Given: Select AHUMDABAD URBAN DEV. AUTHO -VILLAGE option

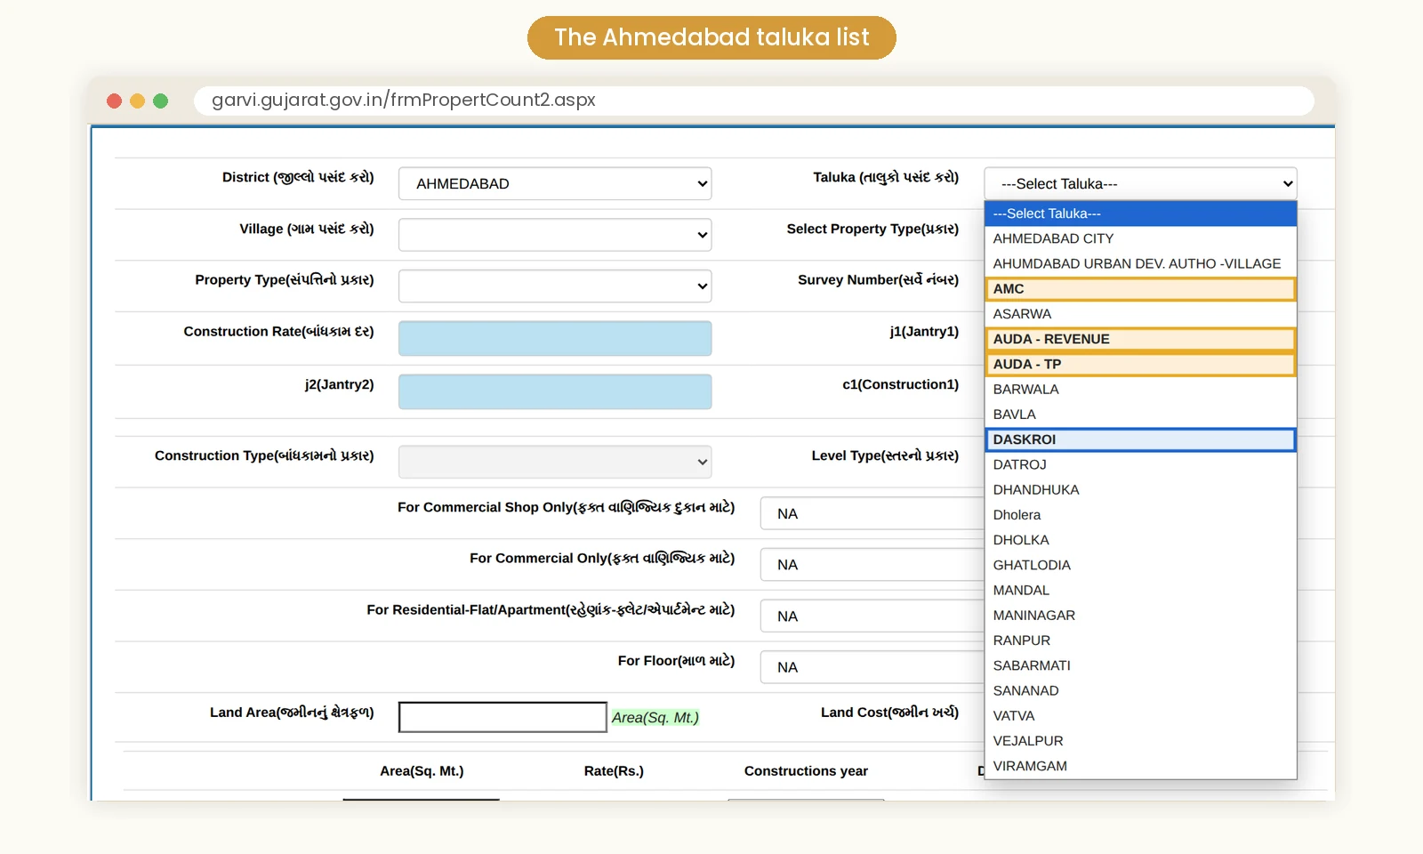Looking at the screenshot, I should click(x=1140, y=263).
